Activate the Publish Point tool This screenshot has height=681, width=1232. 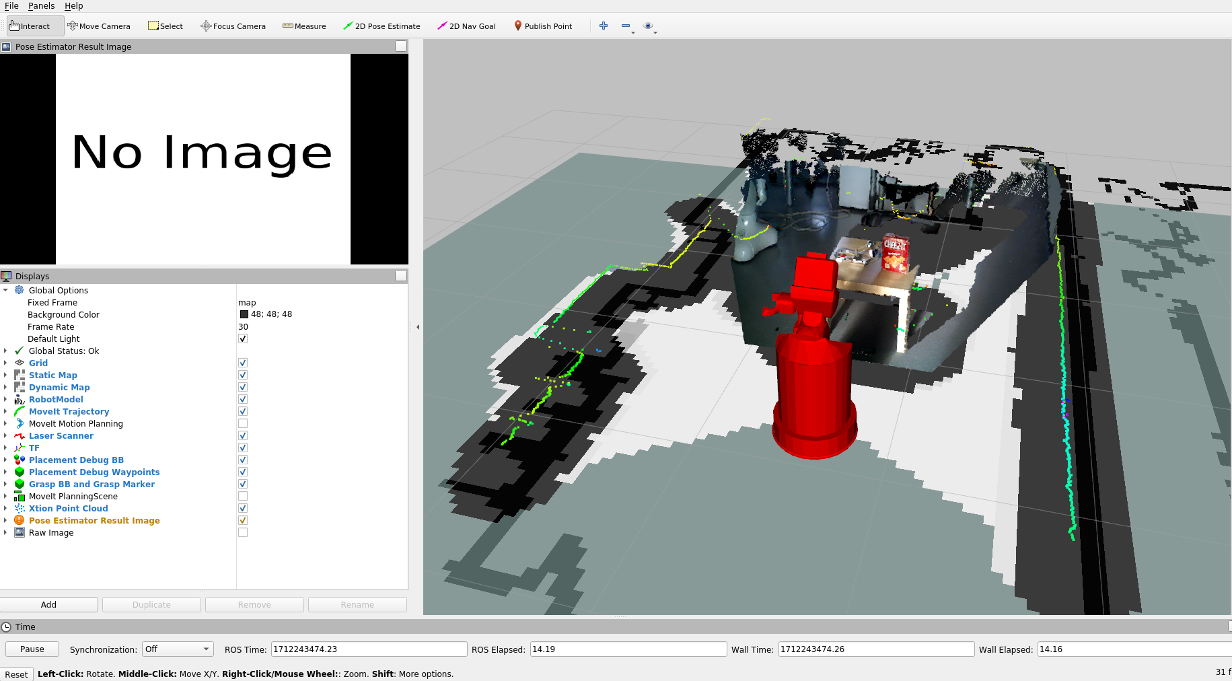point(542,26)
